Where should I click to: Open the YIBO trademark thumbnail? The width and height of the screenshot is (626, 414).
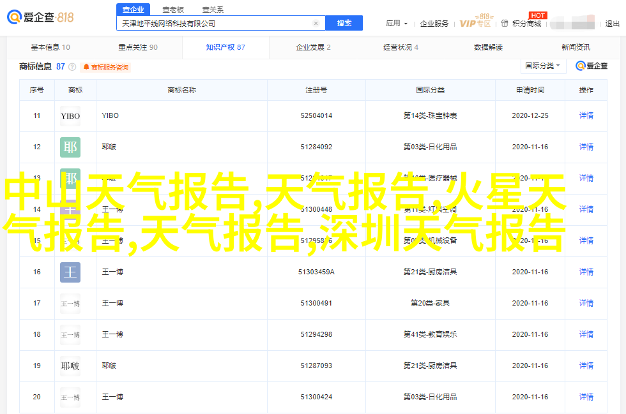(x=70, y=116)
